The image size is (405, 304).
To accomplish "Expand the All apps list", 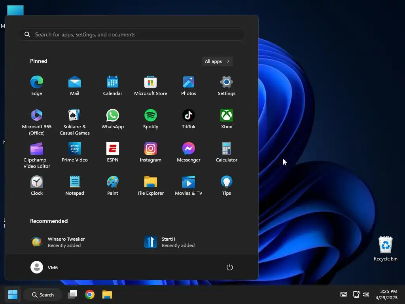I will pos(217,61).
